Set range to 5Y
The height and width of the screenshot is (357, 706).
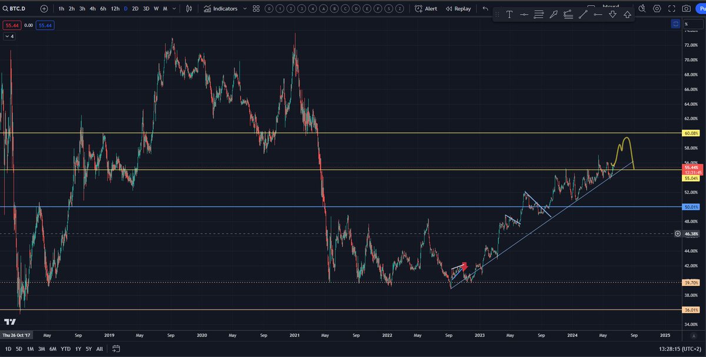tap(89, 349)
